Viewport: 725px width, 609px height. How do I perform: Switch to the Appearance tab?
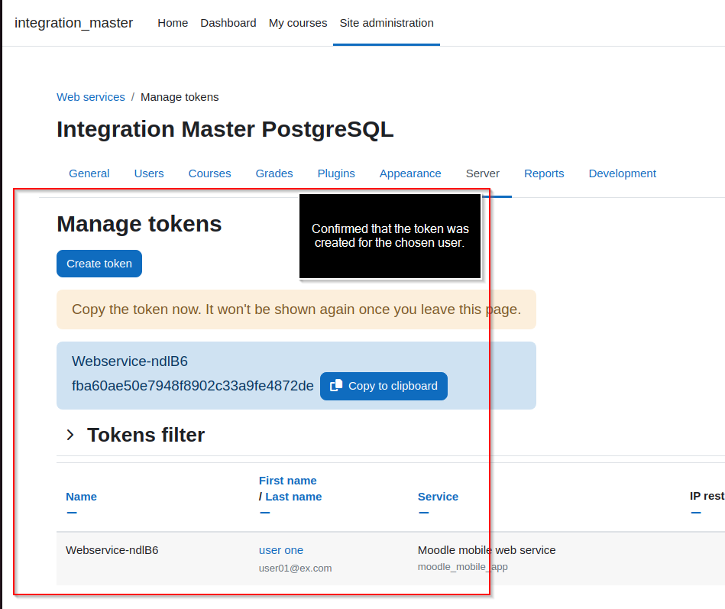click(x=410, y=173)
